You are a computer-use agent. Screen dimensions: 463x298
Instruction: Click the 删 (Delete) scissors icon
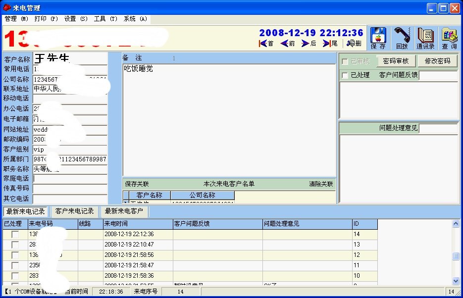354,44
